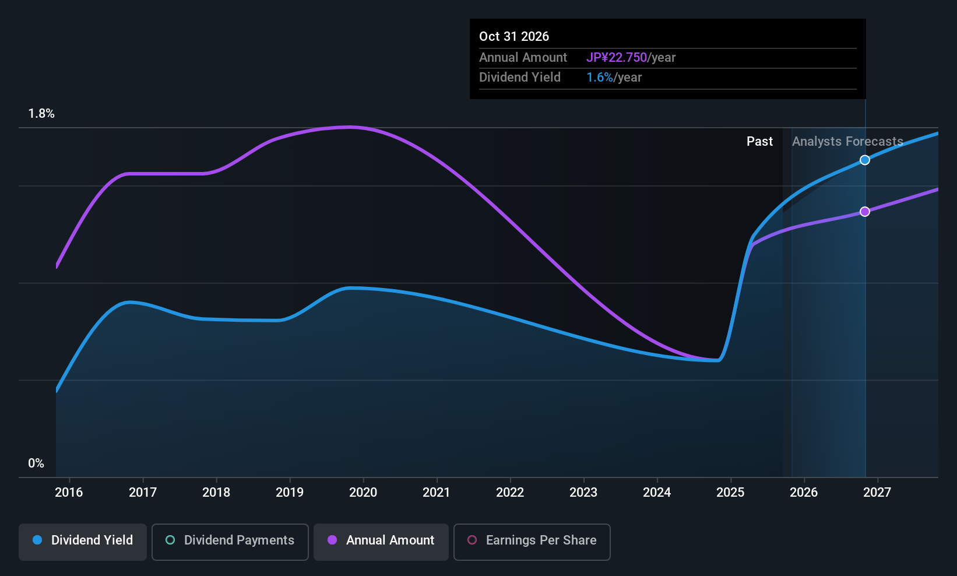Click the Oct 31 2026 tooltip date
This screenshot has width=957, height=576.
514,36
